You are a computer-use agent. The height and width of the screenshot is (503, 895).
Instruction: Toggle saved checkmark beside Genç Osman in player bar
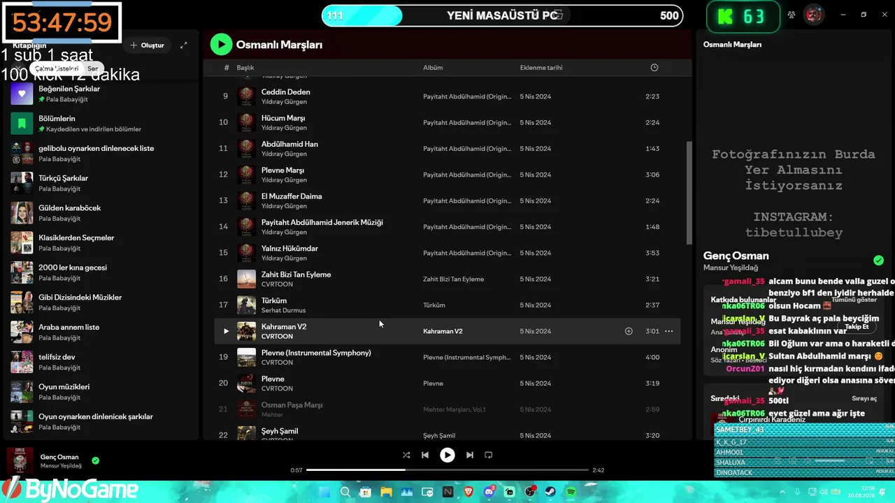coord(96,461)
